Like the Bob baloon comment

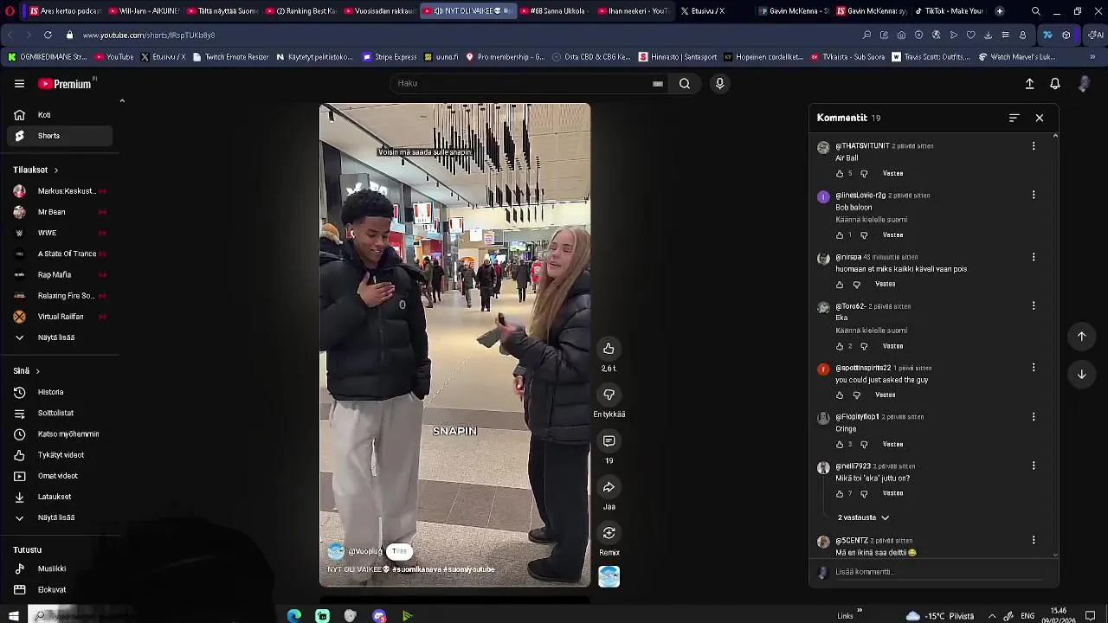(840, 235)
